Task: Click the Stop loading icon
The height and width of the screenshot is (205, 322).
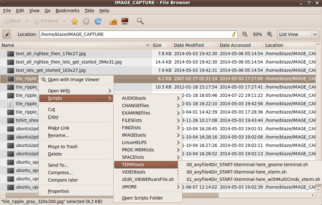Action: [x=86, y=21]
